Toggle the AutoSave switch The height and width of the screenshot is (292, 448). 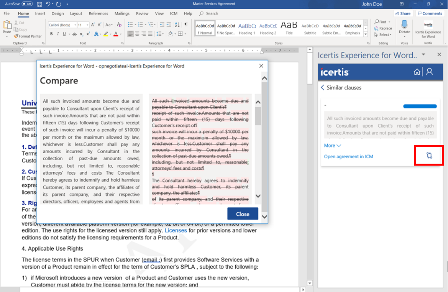27,4
